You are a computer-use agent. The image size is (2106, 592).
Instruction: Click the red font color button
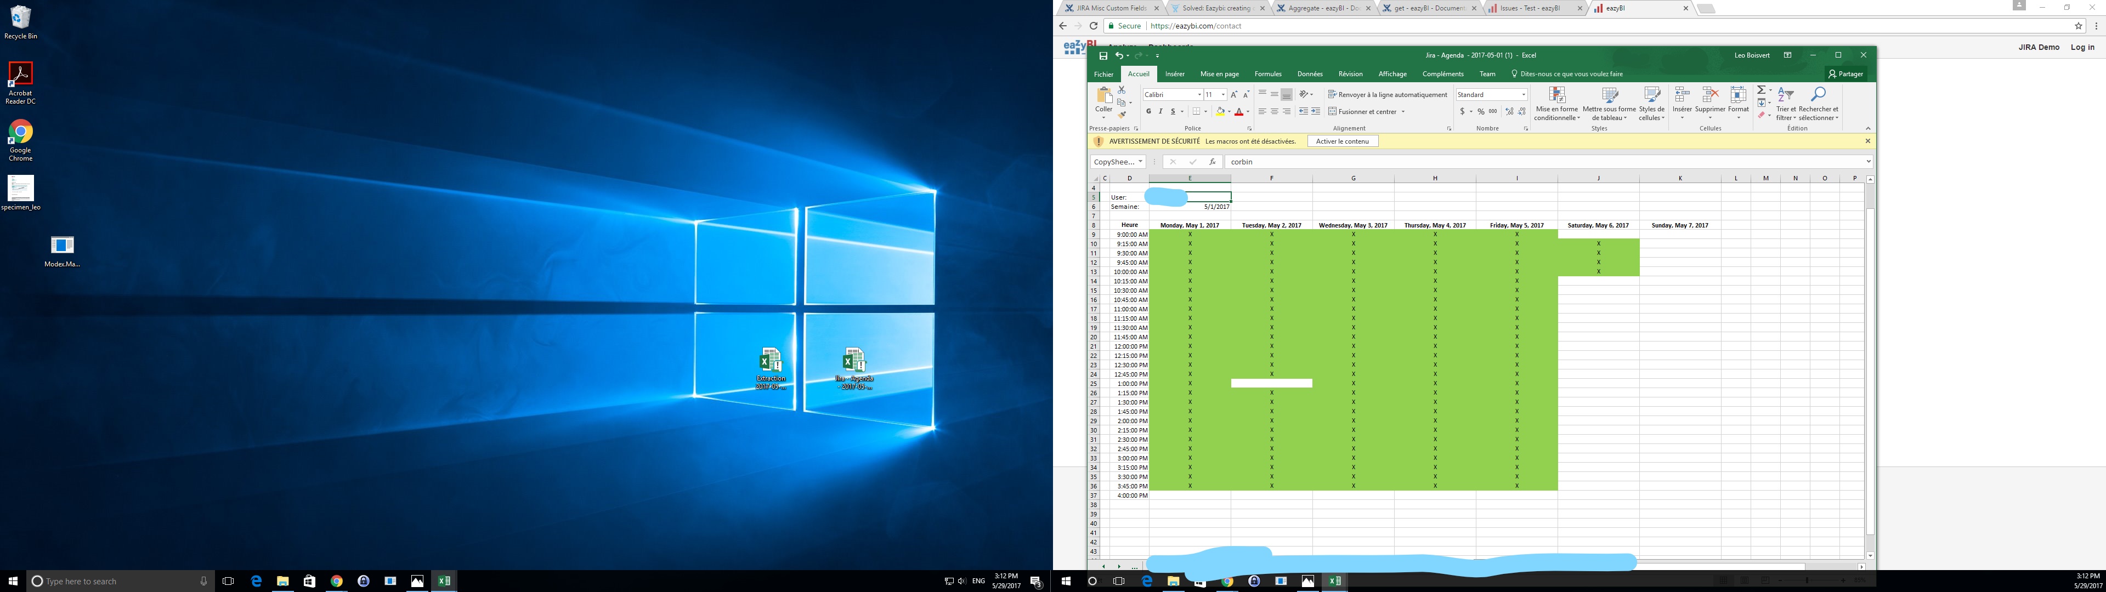pos(1238,112)
